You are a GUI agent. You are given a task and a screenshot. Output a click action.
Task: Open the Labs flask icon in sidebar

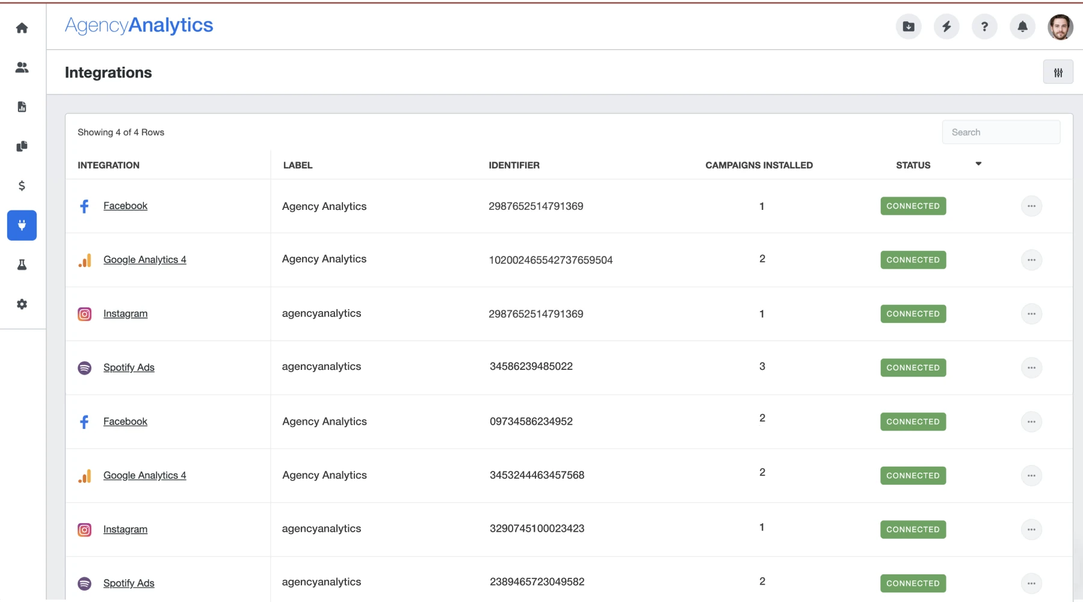coord(22,265)
